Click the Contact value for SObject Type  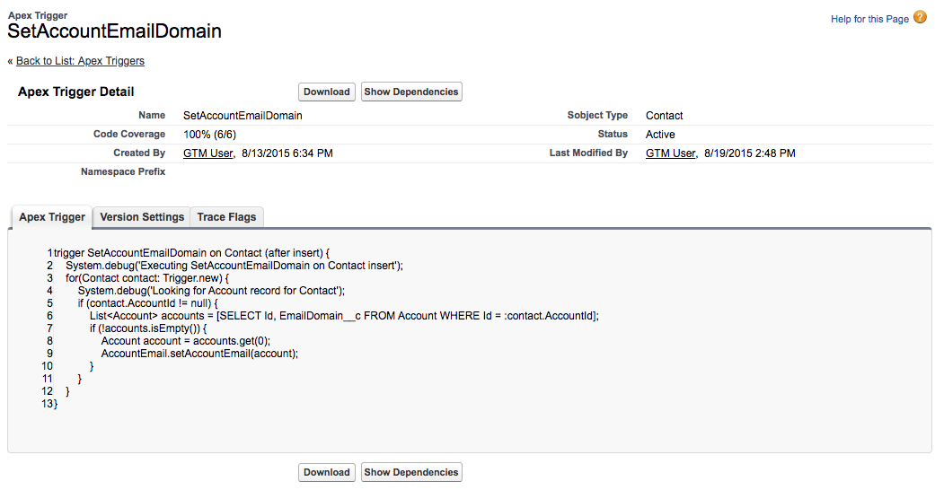664,116
